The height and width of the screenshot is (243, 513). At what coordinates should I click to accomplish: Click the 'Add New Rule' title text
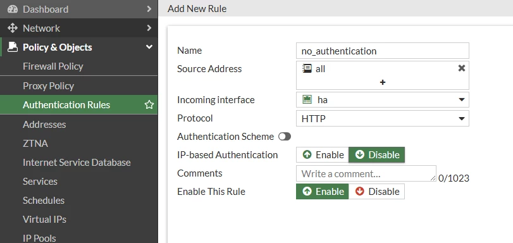197,8
